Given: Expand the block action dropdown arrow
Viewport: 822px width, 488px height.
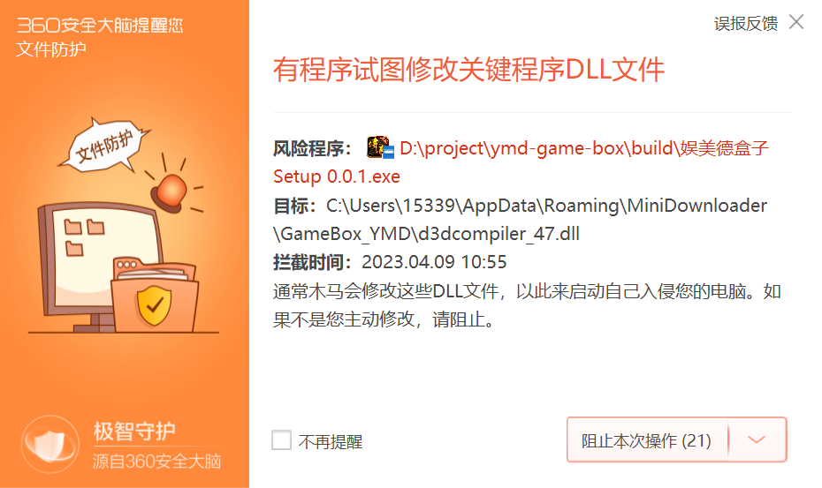Looking at the screenshot, I should point(757,439).
